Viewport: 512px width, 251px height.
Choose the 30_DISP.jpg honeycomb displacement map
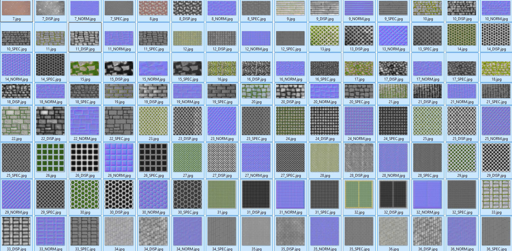point(119,194)
